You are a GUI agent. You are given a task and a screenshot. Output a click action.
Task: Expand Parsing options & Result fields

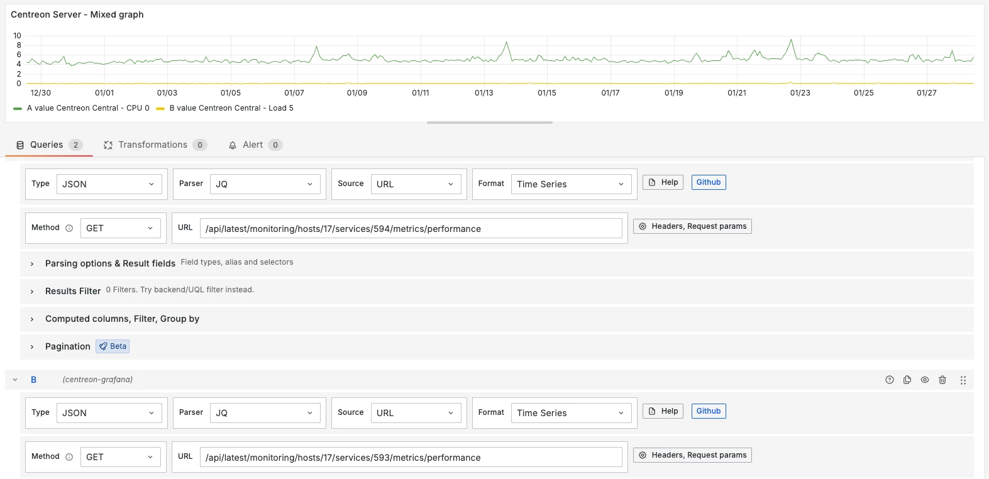pyautogui.click(x=110, y=263)
